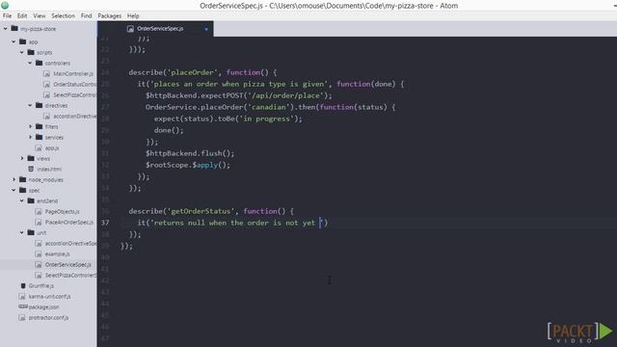This screenshot has width=617, height=347.
Task: Open the Packages menu
Action: (x=109, y=15)
